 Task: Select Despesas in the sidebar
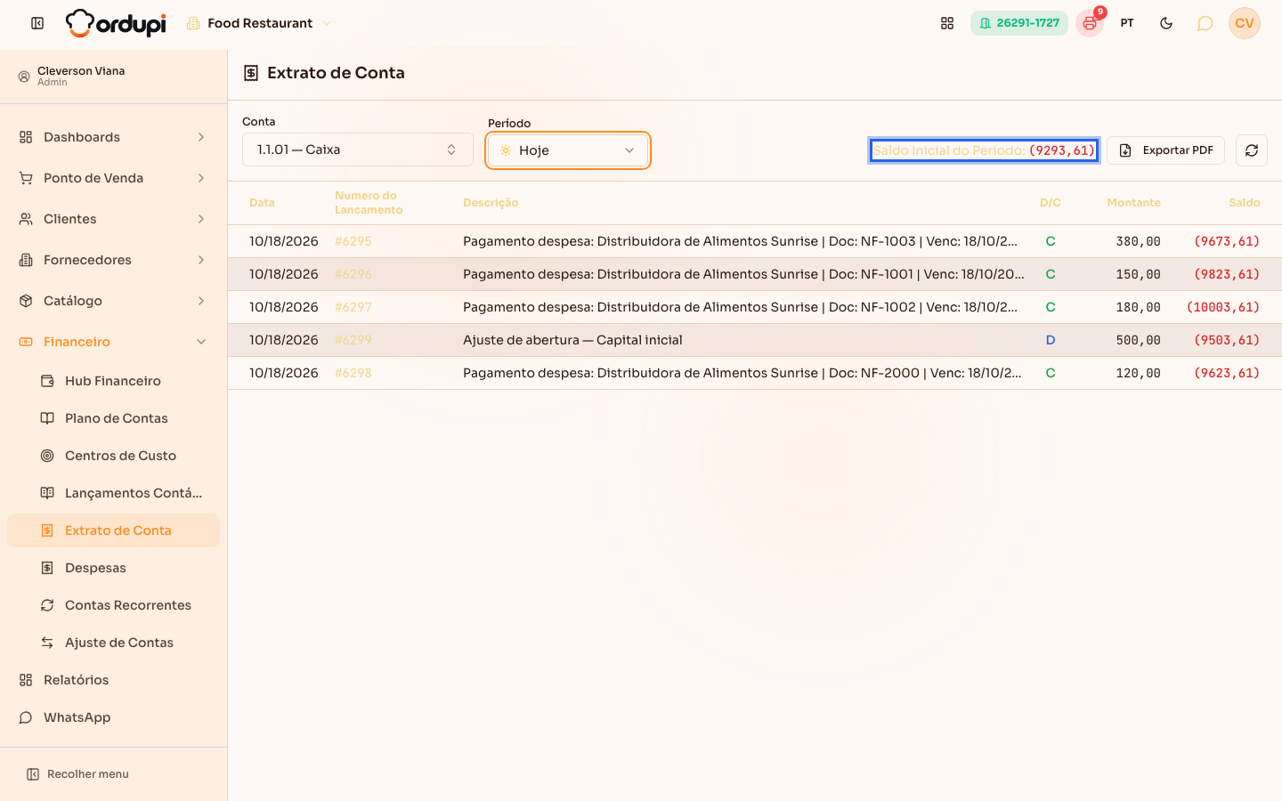[x=113, y=568]
